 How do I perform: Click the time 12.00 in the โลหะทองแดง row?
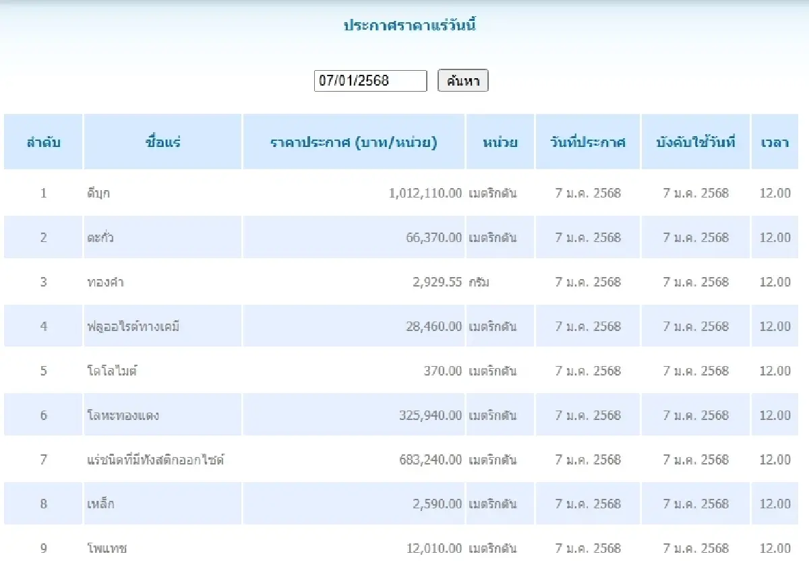click(x=775, y=415)
